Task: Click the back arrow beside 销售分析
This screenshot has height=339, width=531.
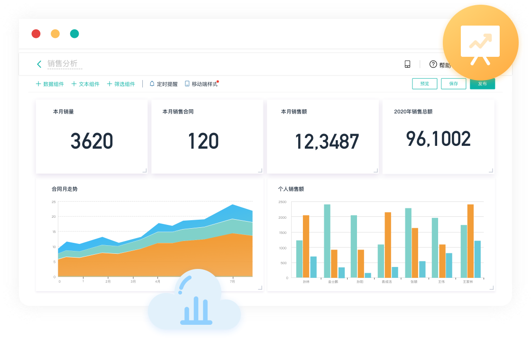Action: (39, 64)
